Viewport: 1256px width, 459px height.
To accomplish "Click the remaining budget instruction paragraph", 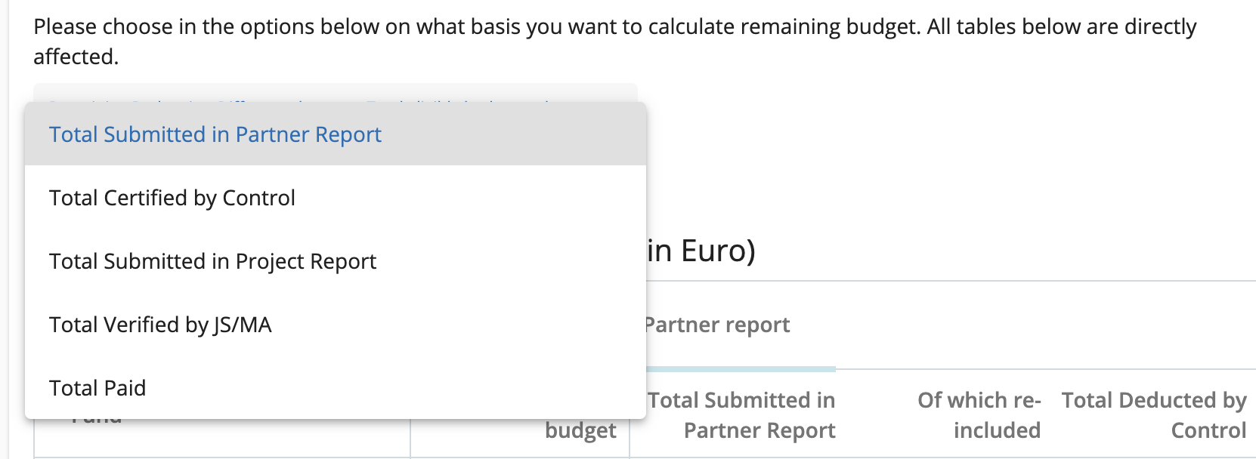I will click(614, 28).
